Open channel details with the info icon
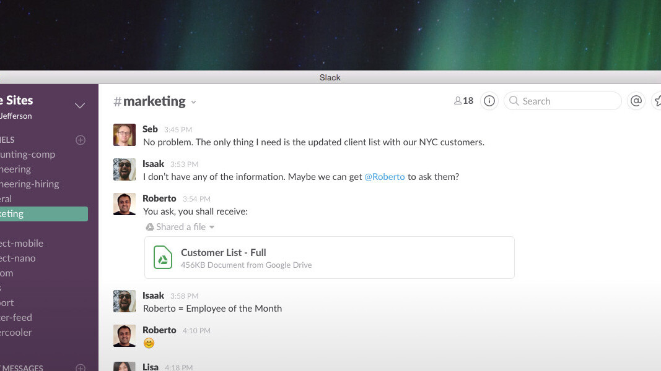Screen dimensions: 661x371 click(489, 101)
